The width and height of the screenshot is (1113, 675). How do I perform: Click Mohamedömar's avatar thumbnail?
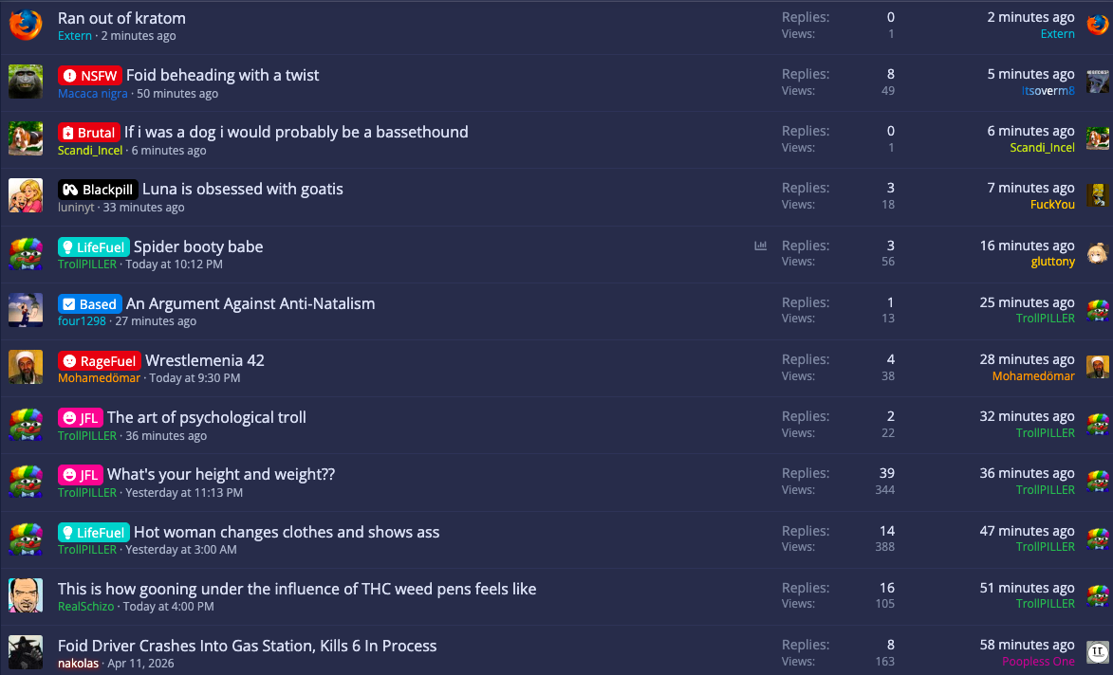pos(26,366)
